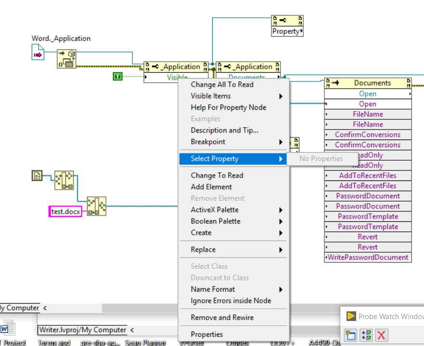The width and height of the screenshot is (424, 346).
Task: Open the ActiveX Palette submenu
Action: [233, 210]
